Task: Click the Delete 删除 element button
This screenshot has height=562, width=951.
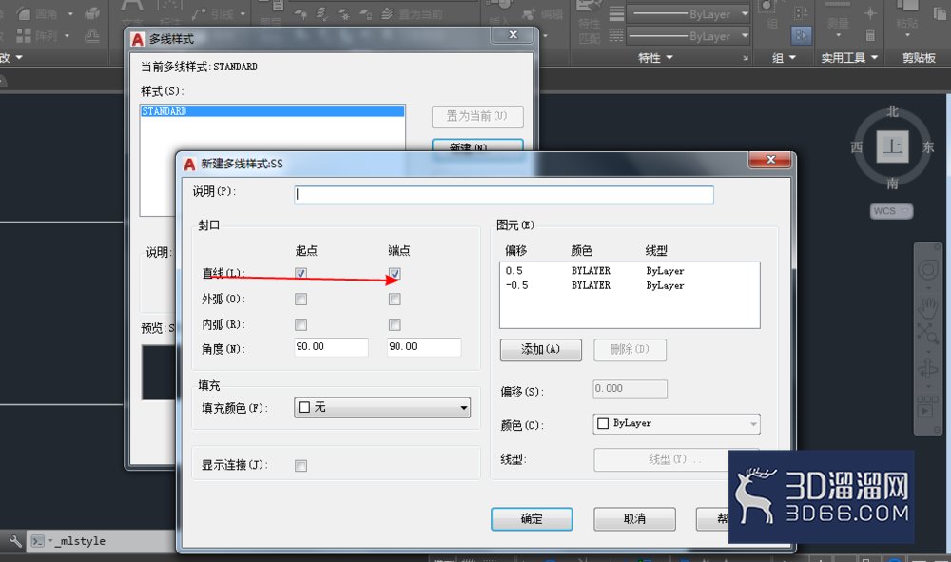Action: 630,349
